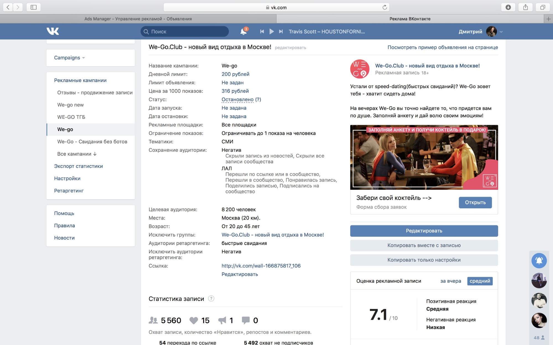Add a new Safari tab
Image resolution: width=553 pixels, height=345 pixels.
pyautogui.click(x=548, y=19)
